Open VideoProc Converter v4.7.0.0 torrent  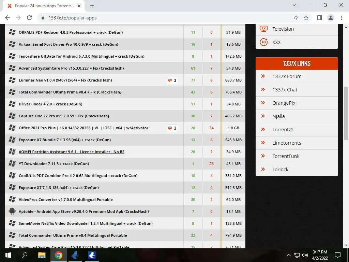click(66, 200)
